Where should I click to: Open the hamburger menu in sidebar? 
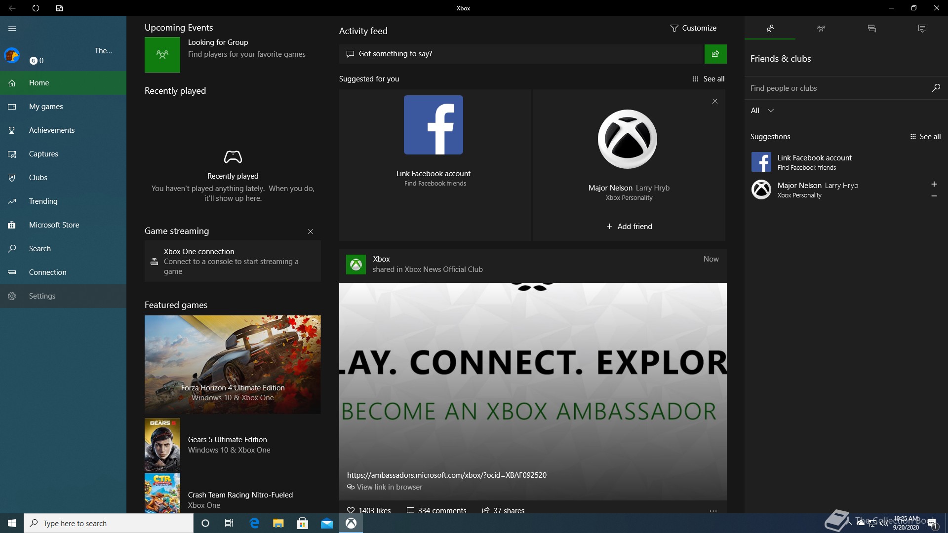[12, 29]
